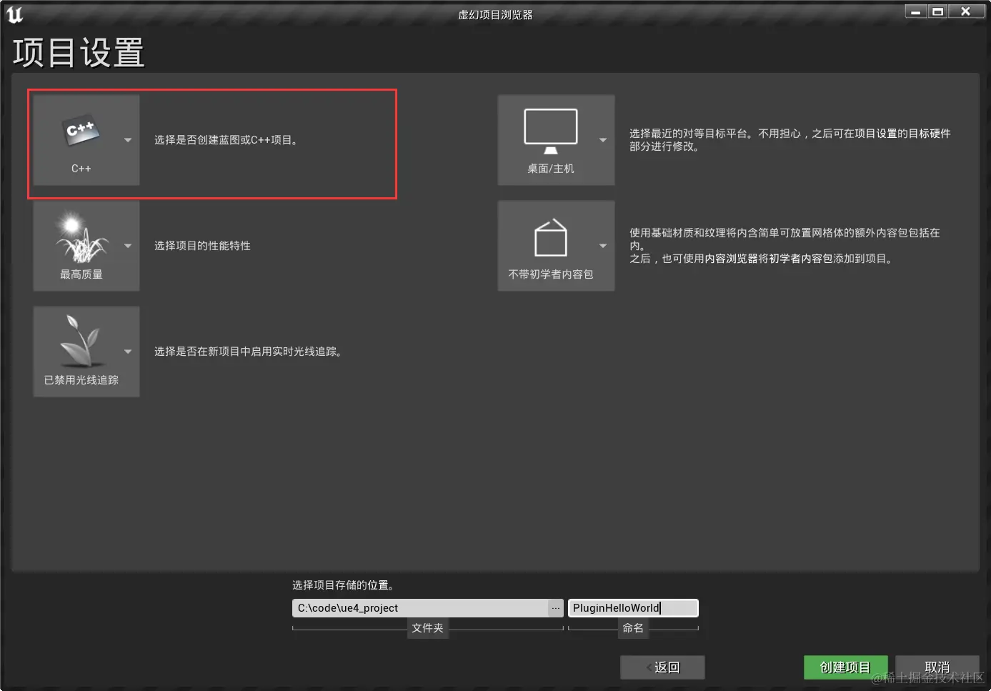The width and height of the screenshot is (991, 691).
Task: Open the blueprint/C++ selection dropdown arrow
Action: pyautogui.click(x=127, y=141)
